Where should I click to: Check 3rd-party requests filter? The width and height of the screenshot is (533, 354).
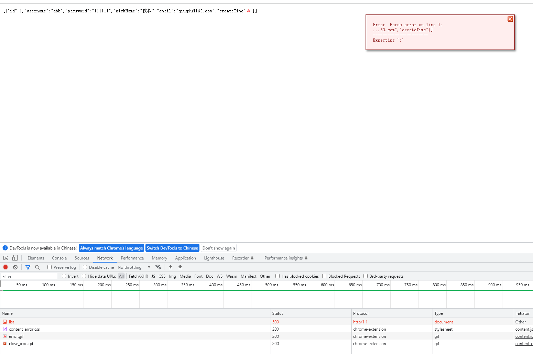[366, 276]
